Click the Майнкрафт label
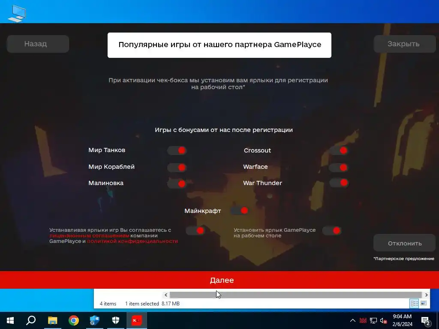 tap(202, 211)
